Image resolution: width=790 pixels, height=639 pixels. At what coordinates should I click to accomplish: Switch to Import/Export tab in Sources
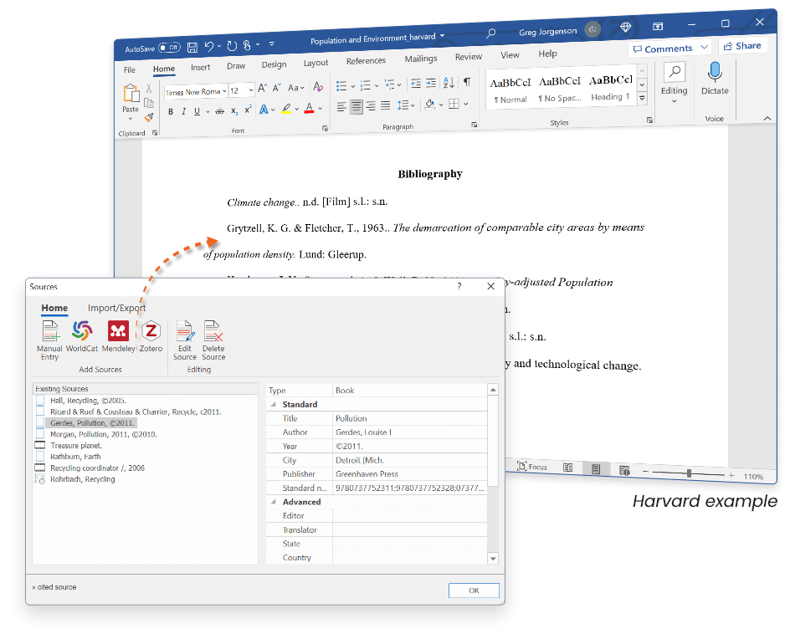(x=116, y=308)
